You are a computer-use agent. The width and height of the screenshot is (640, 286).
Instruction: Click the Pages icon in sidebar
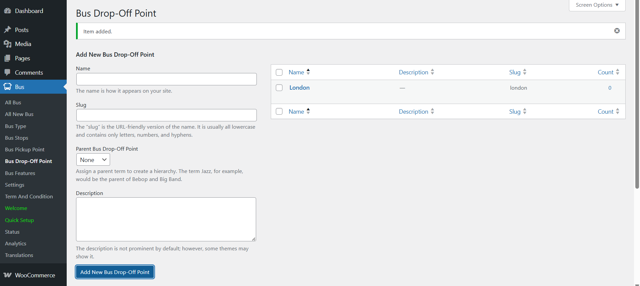point(7,58)
